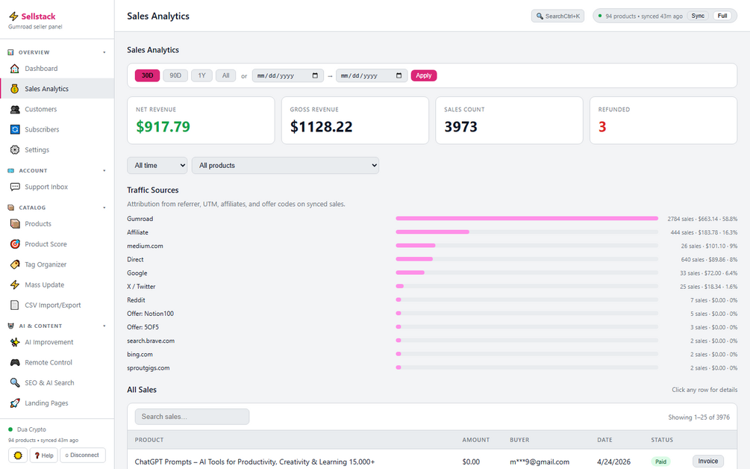This screenshot has width=750, height=469.
Task: Click the Invoice button in sales row
Action: coord(708,462)
